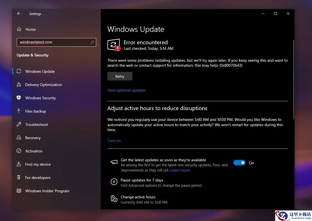This screenshot has height=221, width=312.
Task: Open View optional updates link
Action: [x=126, y=90]
